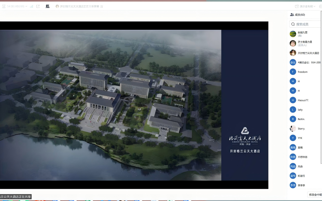
Task: Select member ReXin. in the list
Action: (x=301, y=119)
